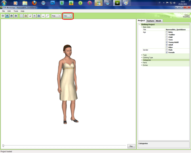Open the file explorer taskbar icon
Viewport: 191px width, 153px height.
pyautogui.click(x=25, y=3)
